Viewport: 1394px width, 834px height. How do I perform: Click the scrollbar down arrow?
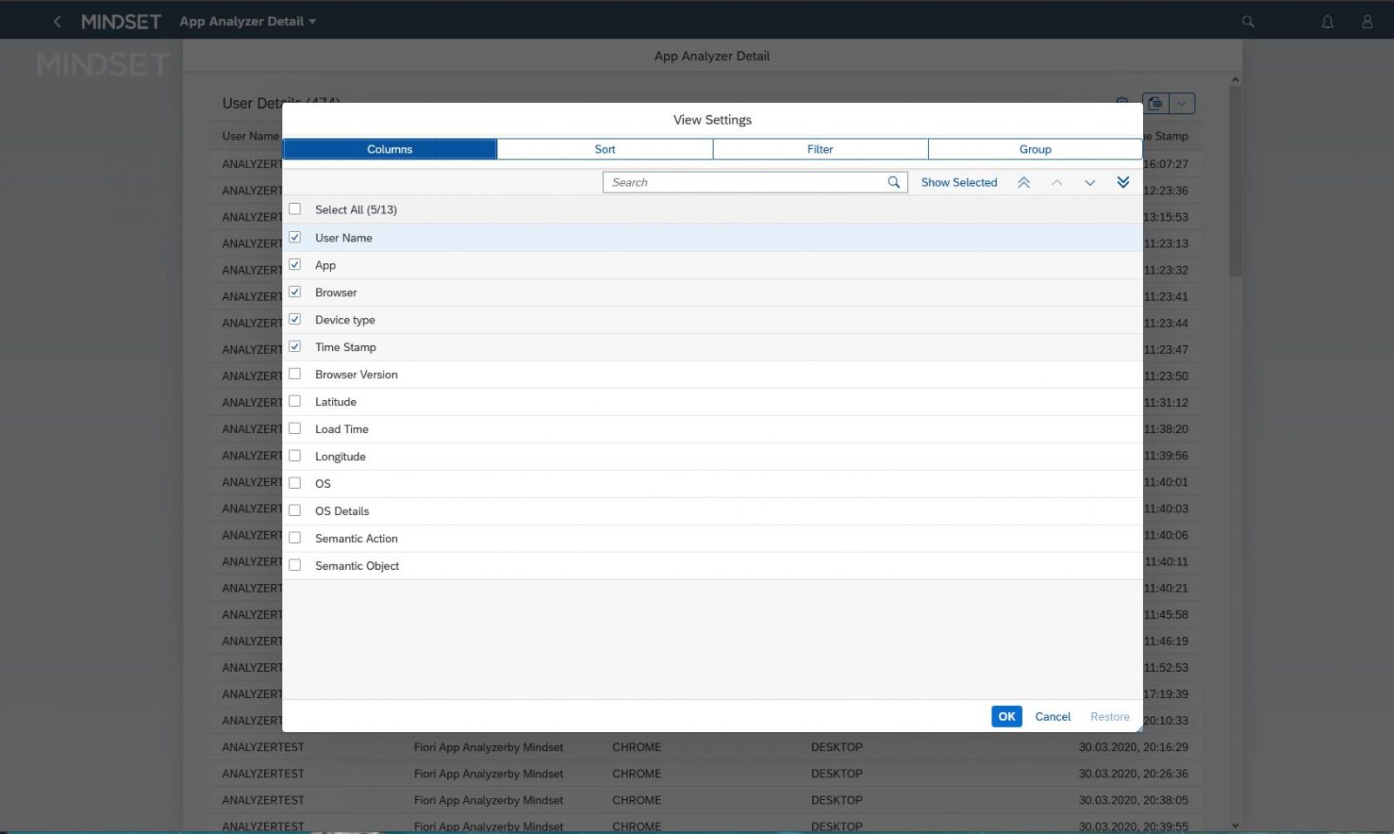coord(1235,825)
